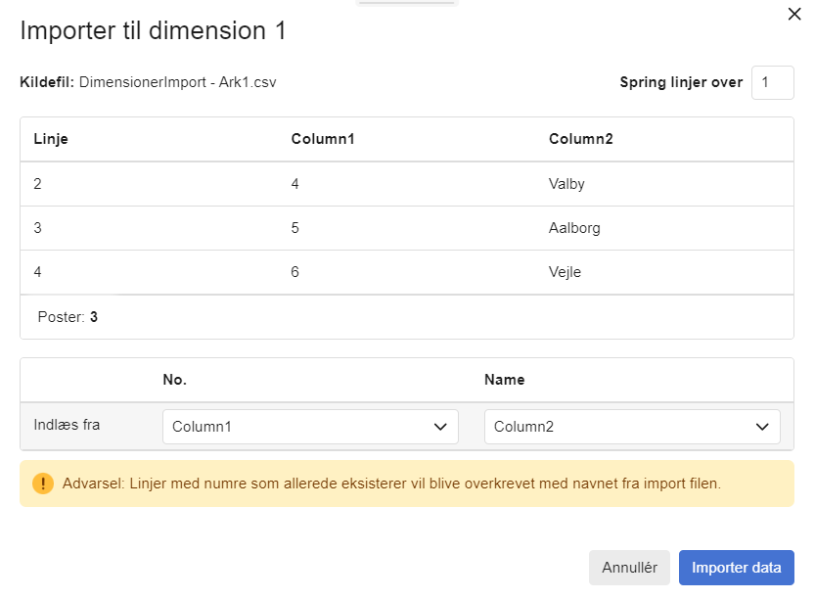
Task: Select the Valby cell in the preview
Action: click(566, 184)
